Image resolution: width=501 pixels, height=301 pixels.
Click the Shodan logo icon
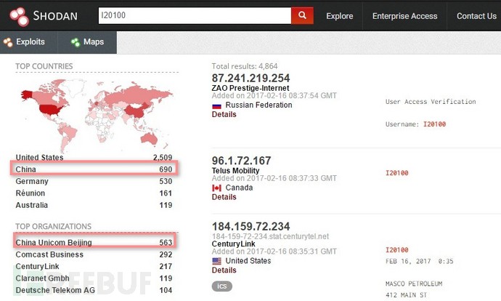click(x=19, y=16)
